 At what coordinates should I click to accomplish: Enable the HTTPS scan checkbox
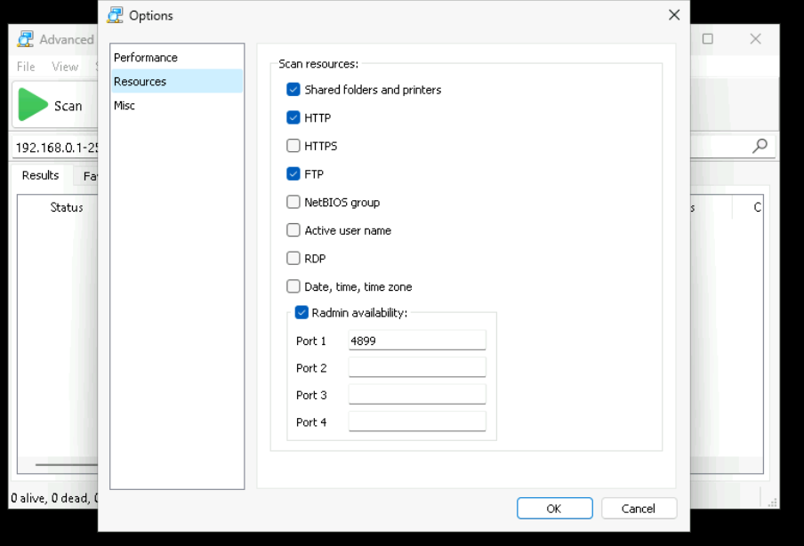click(x=293, y=146)
